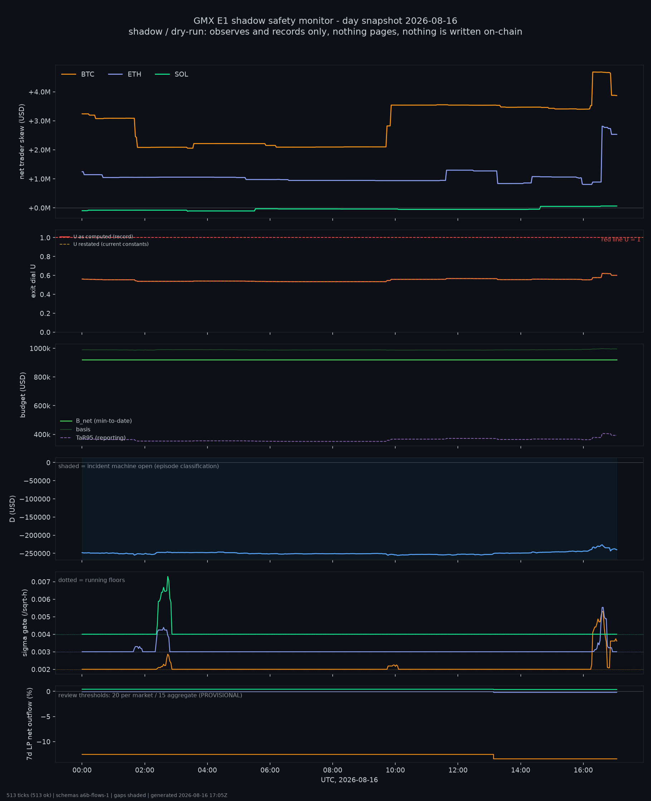Click the "+2.0M" skew axis tick
Screen dimensions: 651x801
[39, 150]
